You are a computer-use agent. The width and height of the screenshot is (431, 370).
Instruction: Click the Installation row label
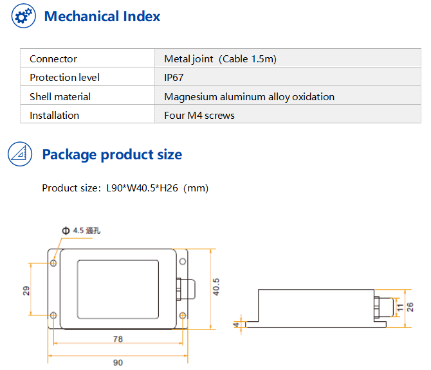[x=87, y=114]
